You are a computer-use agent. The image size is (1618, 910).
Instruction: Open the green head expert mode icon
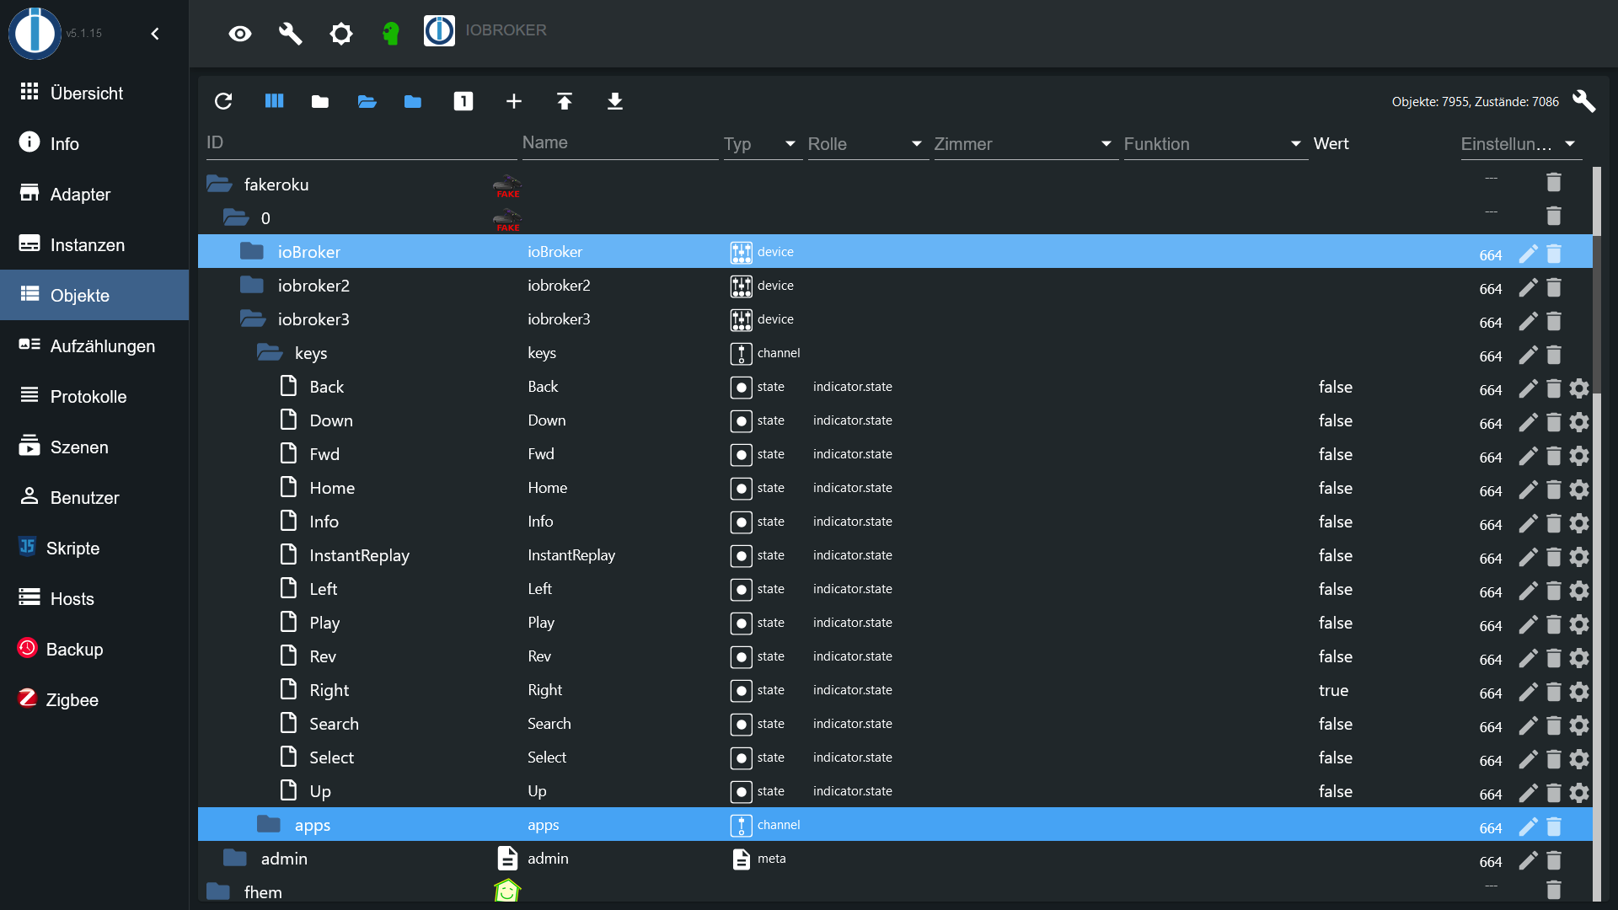click(391, 34)
